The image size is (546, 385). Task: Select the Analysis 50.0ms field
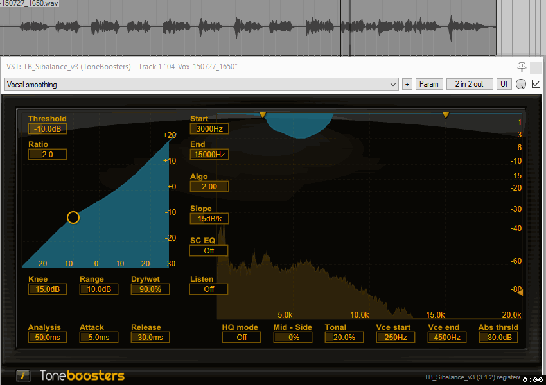[48, 338]
